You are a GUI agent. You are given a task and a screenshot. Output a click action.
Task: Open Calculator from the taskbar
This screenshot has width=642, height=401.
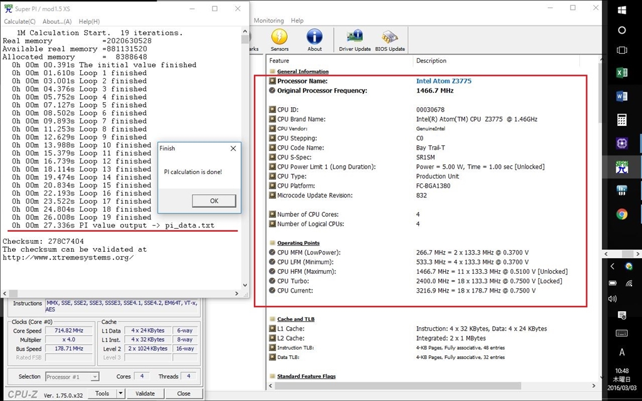(x=622, y=120)
